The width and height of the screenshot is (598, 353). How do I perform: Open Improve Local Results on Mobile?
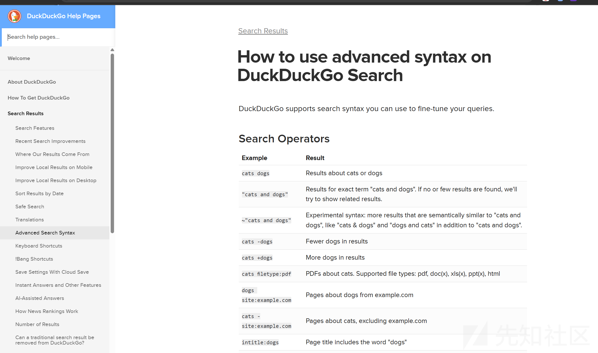point(54,167)
